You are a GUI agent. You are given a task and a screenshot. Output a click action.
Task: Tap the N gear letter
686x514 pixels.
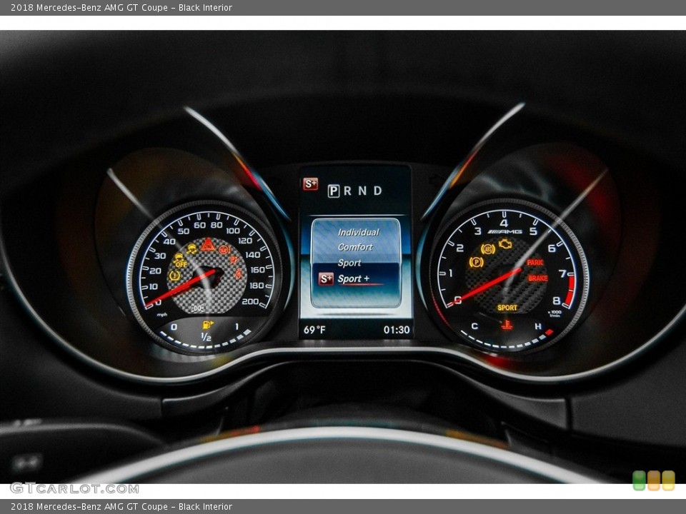[363, 191]
